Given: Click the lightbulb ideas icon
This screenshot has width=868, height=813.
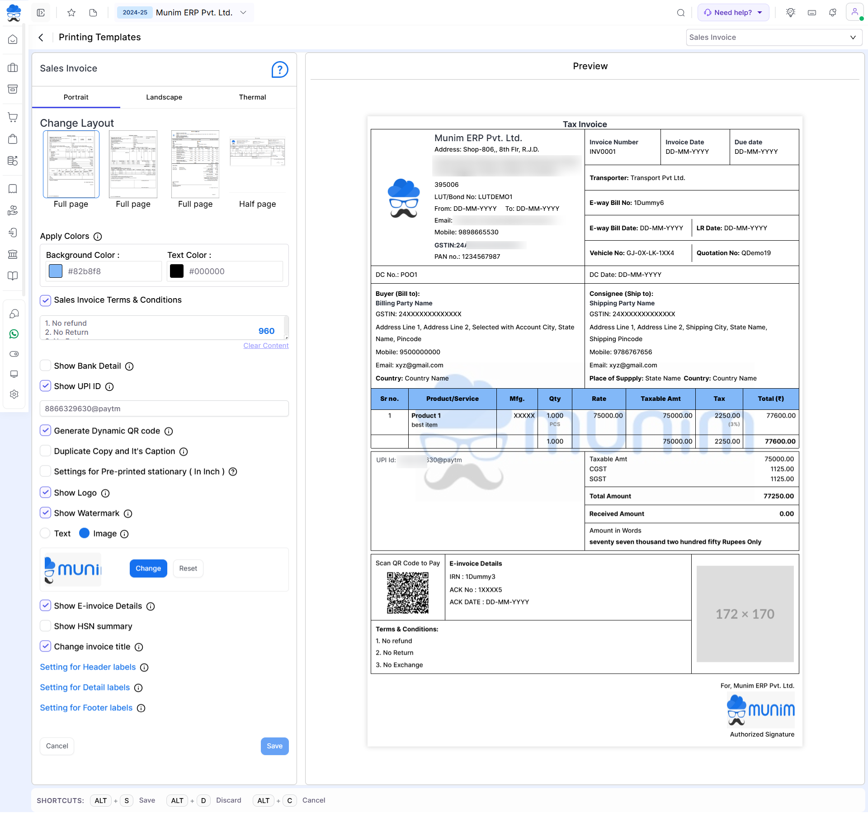Looking at the screenshot, I should point(791,13).
